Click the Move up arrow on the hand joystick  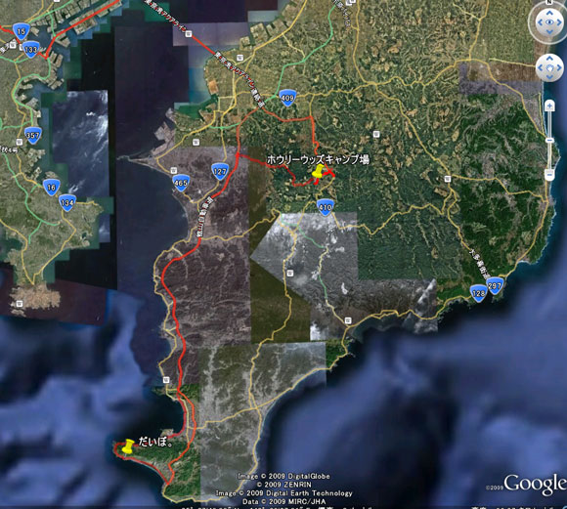pos(549,58)
